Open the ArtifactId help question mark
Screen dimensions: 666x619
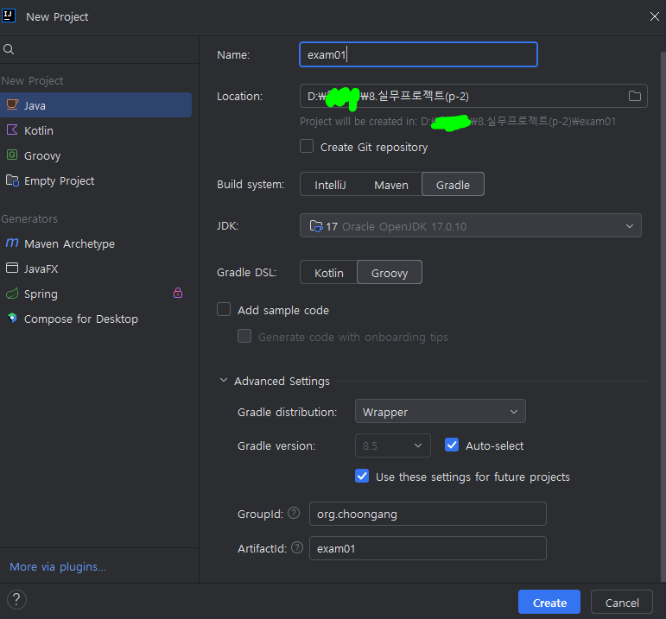pyautogui.click(x=297, y=547)
